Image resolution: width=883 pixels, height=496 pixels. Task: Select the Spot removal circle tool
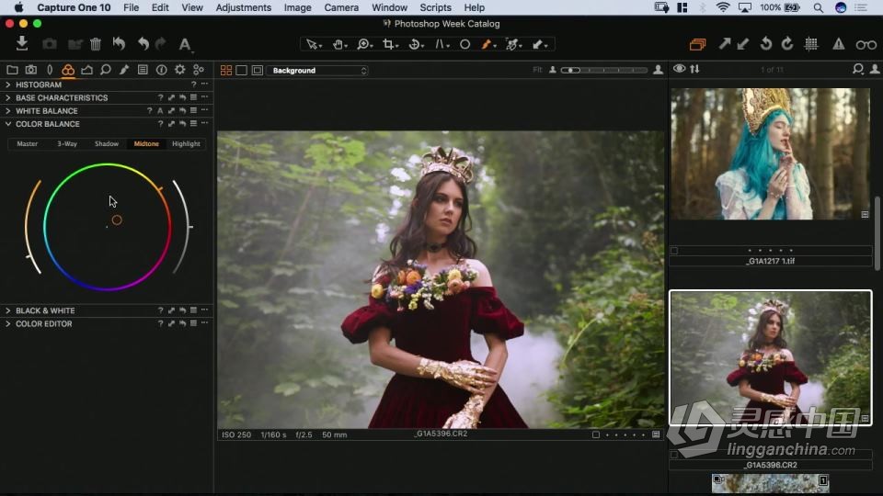(x=465, y=44)
